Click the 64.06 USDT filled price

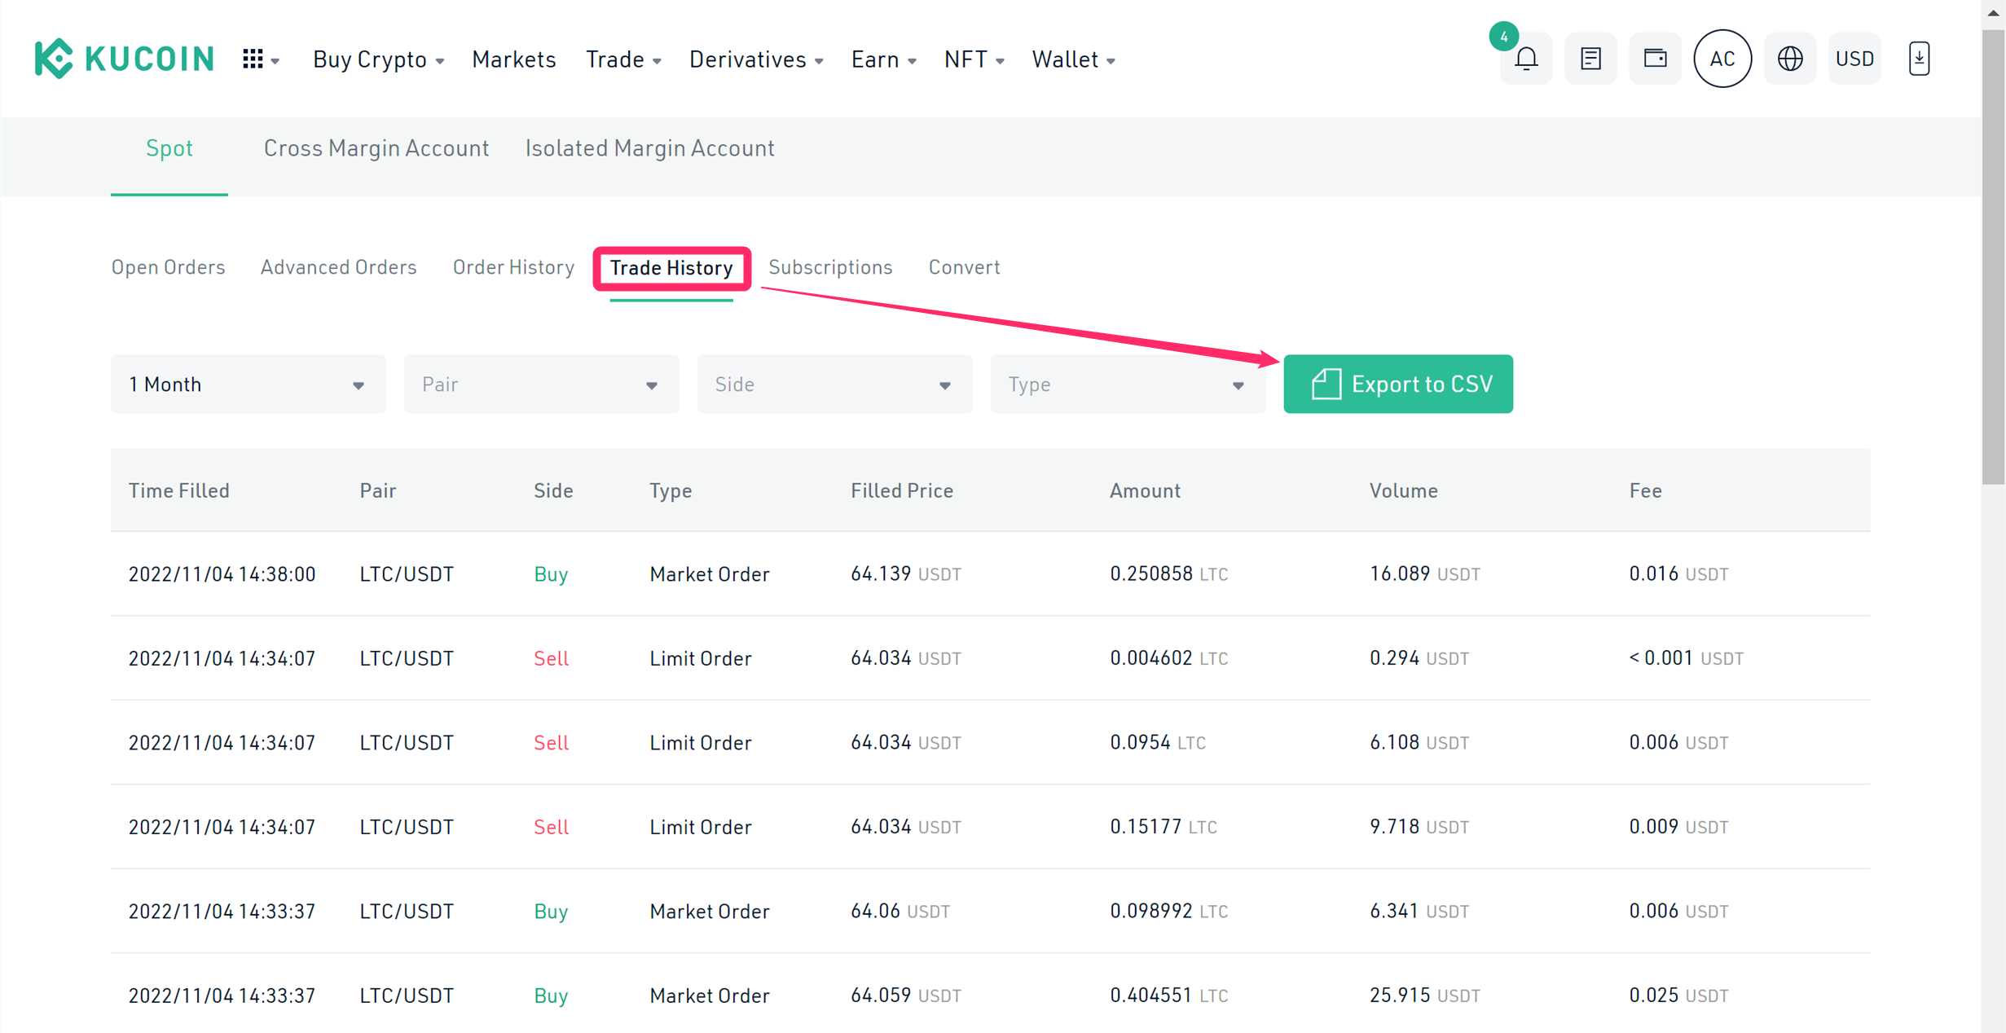900,911
